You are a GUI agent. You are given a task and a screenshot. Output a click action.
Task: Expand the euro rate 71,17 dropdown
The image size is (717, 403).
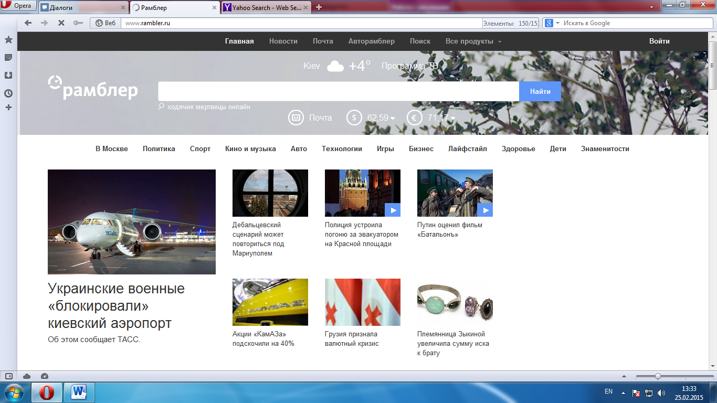click(453, 119)
